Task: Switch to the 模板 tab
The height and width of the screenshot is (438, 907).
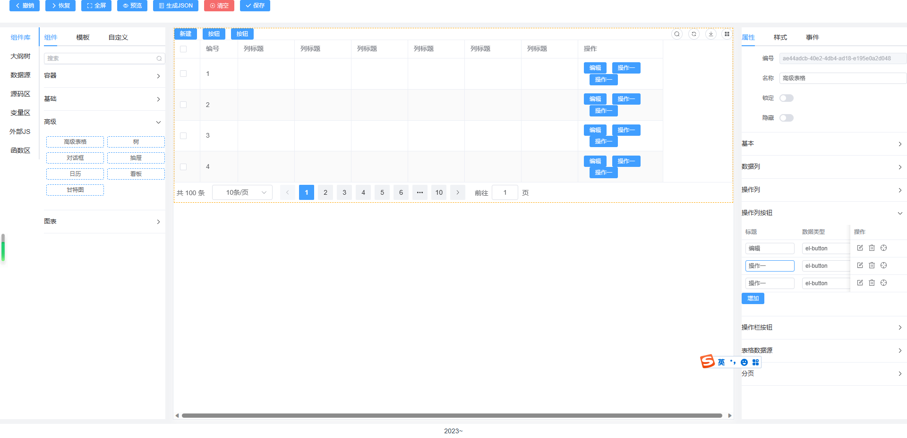Action: pyautogui.click(x=83, y=37)
